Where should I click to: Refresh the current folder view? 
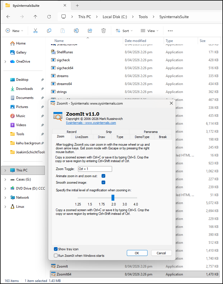(49, 17)
